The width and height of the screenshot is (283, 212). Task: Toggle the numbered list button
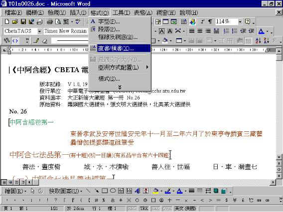[226, 31]
